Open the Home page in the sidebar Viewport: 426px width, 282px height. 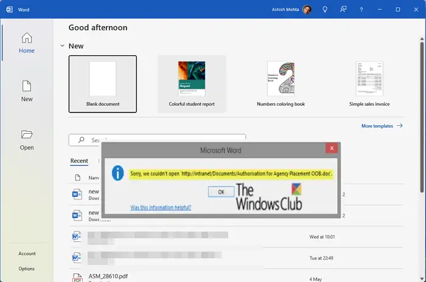pyautogui.click(x=27, y=43)
